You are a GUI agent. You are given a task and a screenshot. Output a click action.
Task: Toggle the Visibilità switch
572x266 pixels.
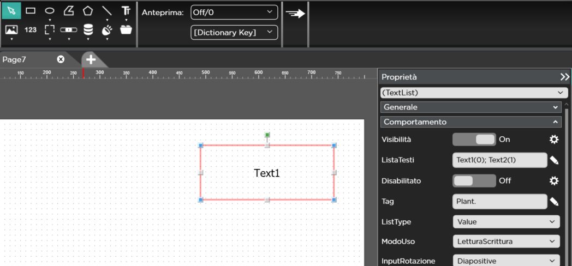pos(474,140)
